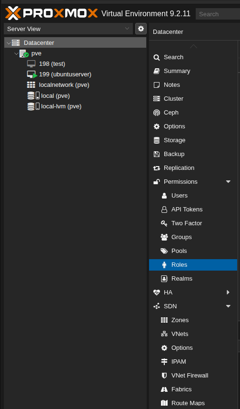Viewport: 240px width, 409px height.
Task: Click the key icon for Two Factor
Action: pos(164,223)
